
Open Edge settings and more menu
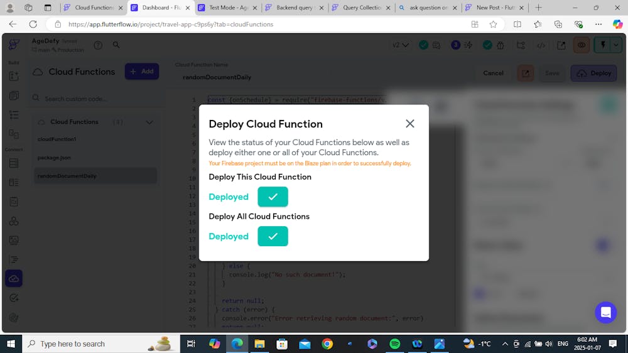598,24
